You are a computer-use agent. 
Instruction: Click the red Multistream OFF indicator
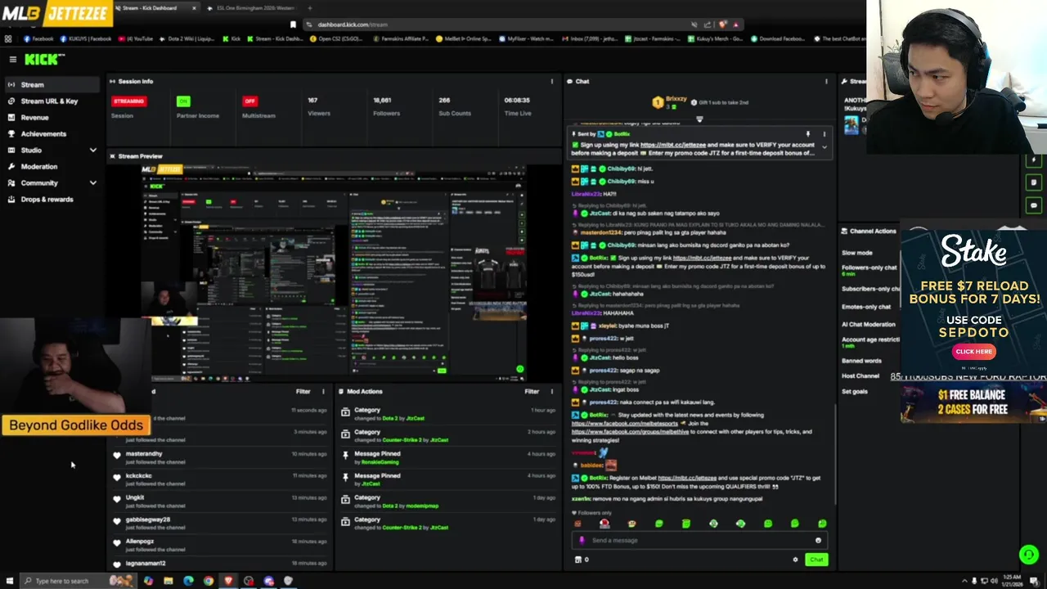(249, 101)
